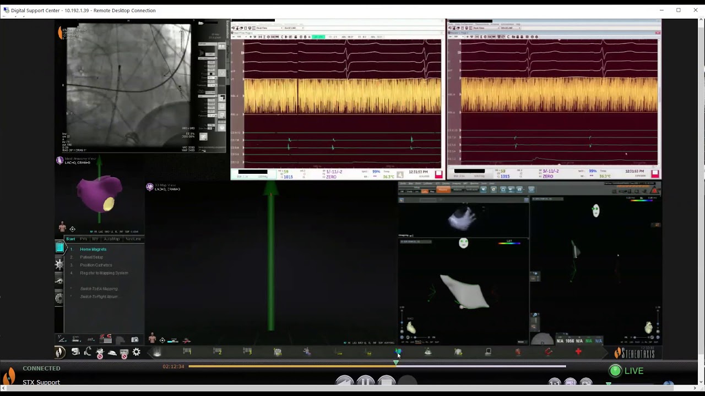Select screen layout 3
Screen dimensions: 705x396
(x=247, y=351)
